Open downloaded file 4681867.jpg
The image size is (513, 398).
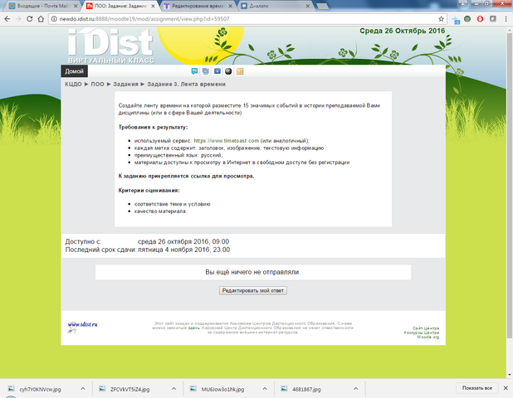pos(306,389)
